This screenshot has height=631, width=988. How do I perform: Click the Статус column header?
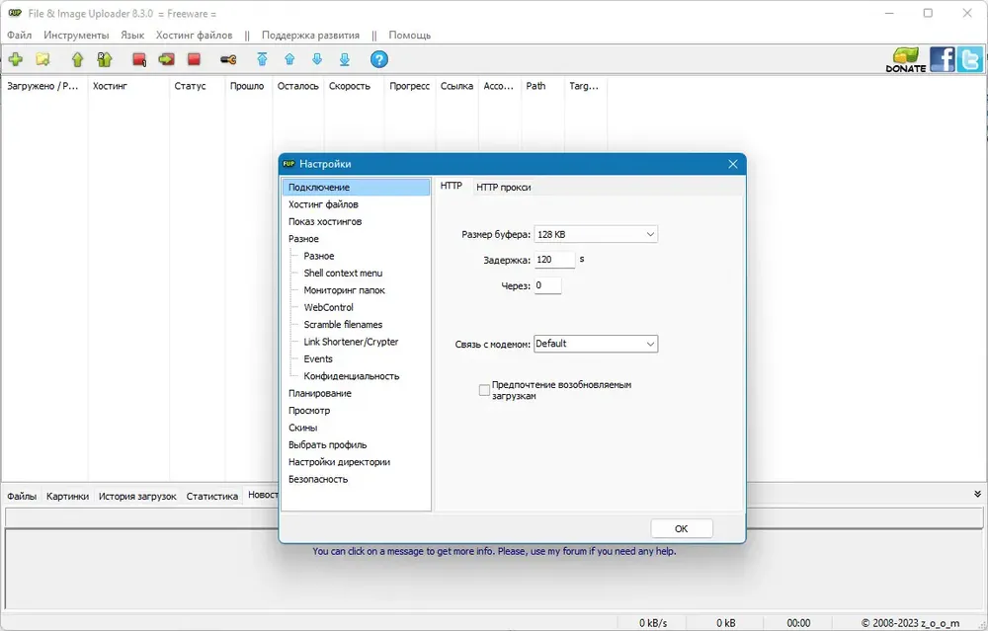[198, 86]
